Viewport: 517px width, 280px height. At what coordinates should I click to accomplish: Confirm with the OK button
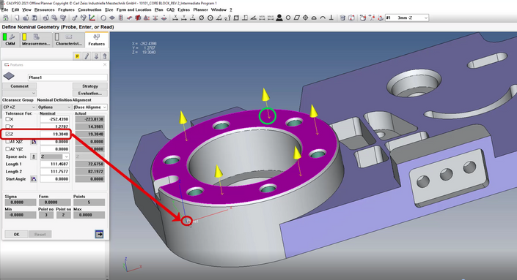(x=16, y=235)
